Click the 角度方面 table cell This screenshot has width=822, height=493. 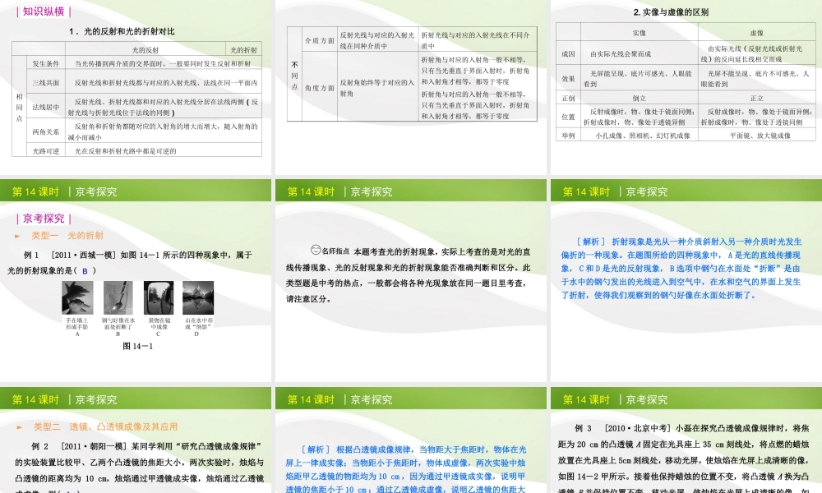pos(320,87)
